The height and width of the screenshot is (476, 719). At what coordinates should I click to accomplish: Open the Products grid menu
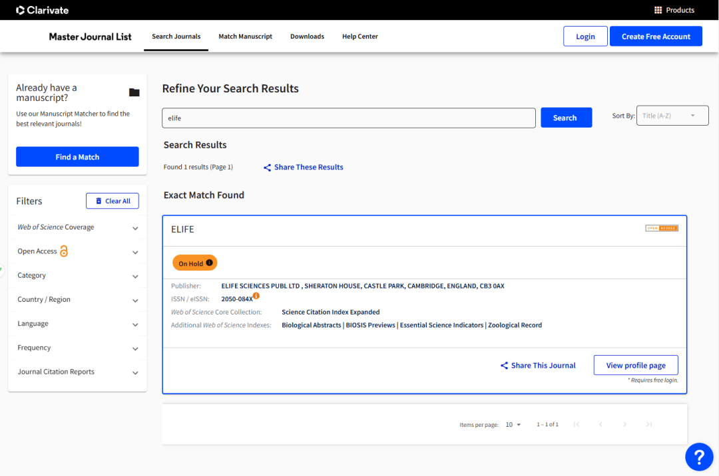(674, 10)
